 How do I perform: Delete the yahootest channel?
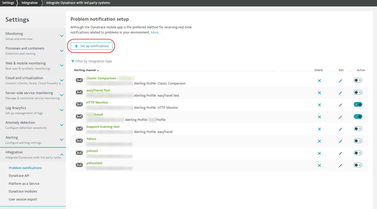[319, 165]
